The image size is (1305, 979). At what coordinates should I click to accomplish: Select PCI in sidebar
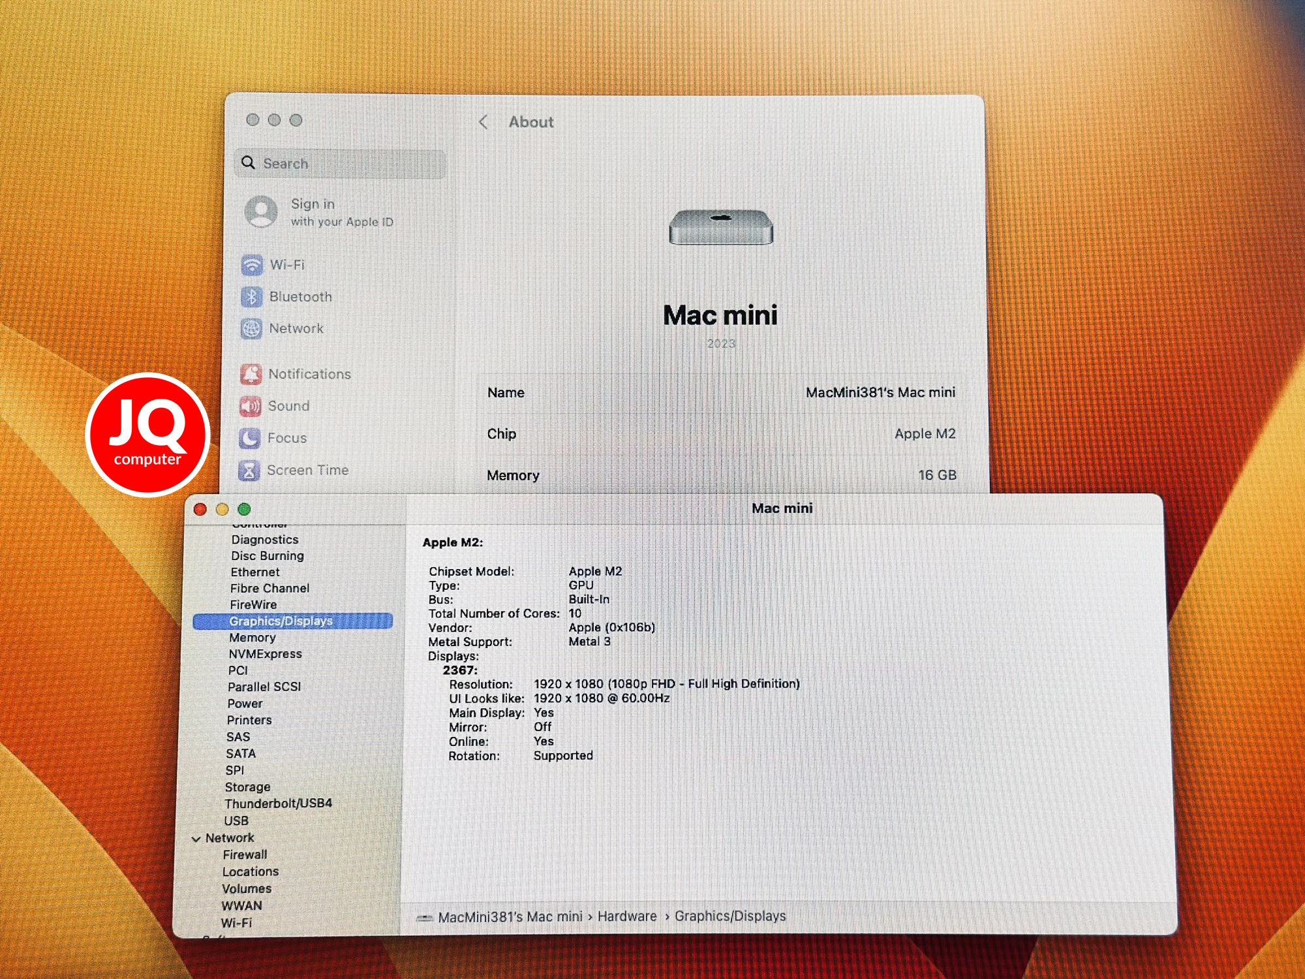pyautogui.click(x=238, y=671)
